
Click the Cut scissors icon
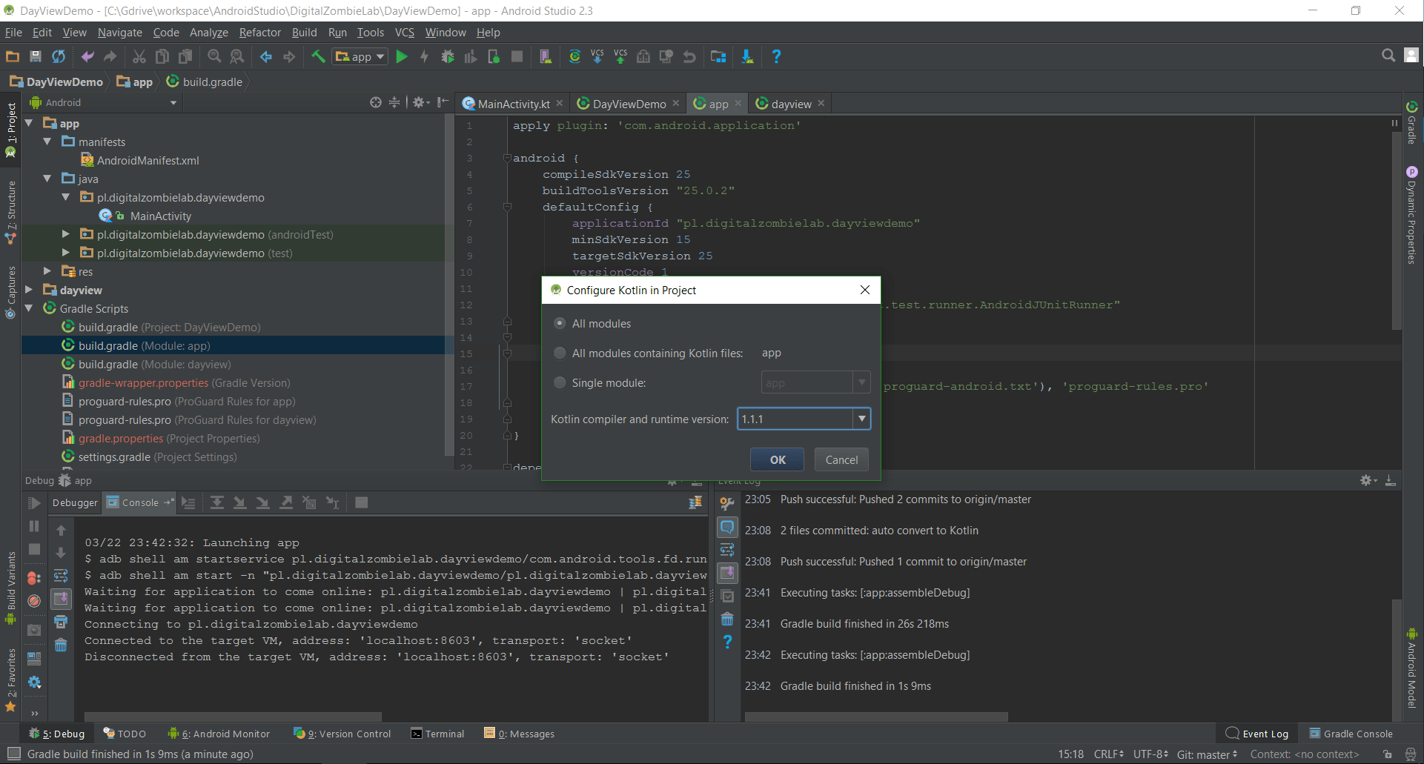pyautogui.click(x=139, y=56)
